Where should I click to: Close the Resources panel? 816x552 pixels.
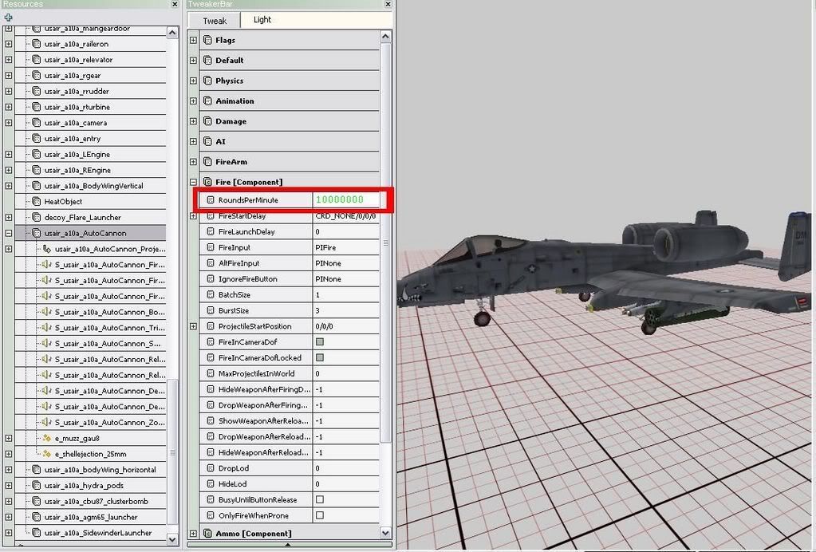pyautogui.click(x=175, y=5)
